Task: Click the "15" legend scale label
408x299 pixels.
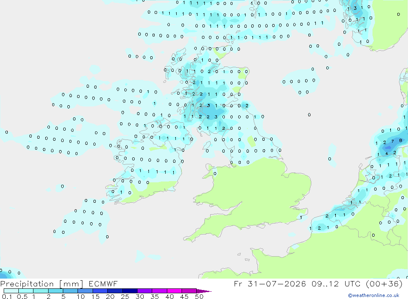Action: click(95, 297)
